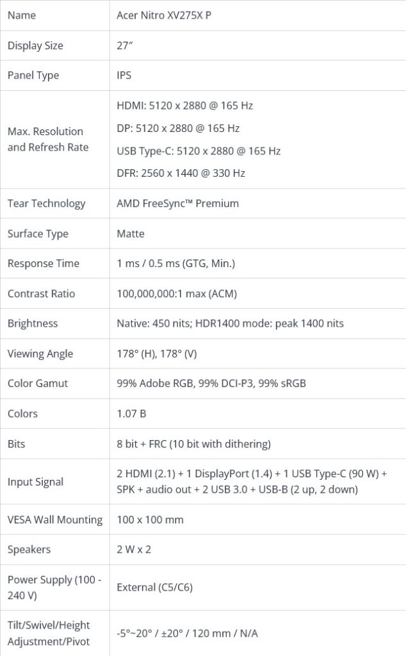
Task: Select the USB Type-C resolution line
Action: [x=199, y=151]
